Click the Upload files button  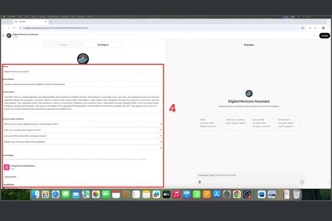pyautogui.click(x=10, y=177)
